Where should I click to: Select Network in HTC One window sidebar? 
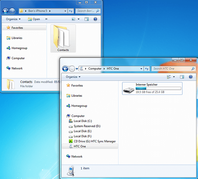[74, 156]
